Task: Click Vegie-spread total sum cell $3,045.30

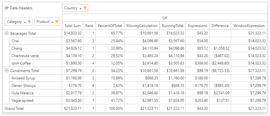Action: point(73,100)
